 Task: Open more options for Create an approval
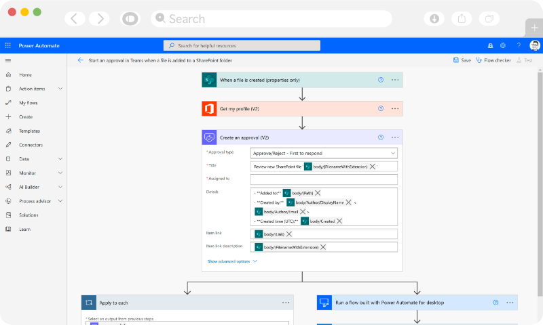395,137
